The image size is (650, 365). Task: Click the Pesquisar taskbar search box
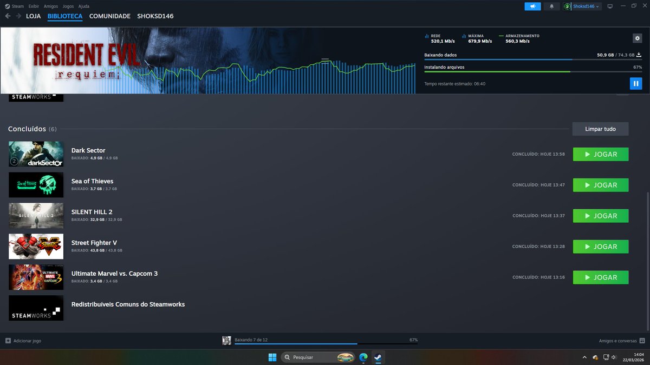(x=318, y=357)
